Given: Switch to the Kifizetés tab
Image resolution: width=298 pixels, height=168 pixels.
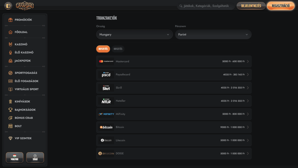Looking at the screenshot, I should [118, 49].
